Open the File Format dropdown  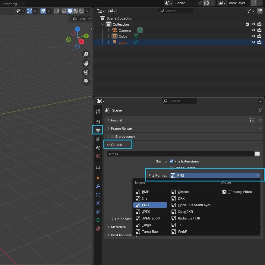(215, 175)
